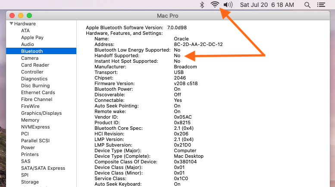Open Notification Center list icon
Viewport: 335px width, 187px height.
[x=321, y=5]
